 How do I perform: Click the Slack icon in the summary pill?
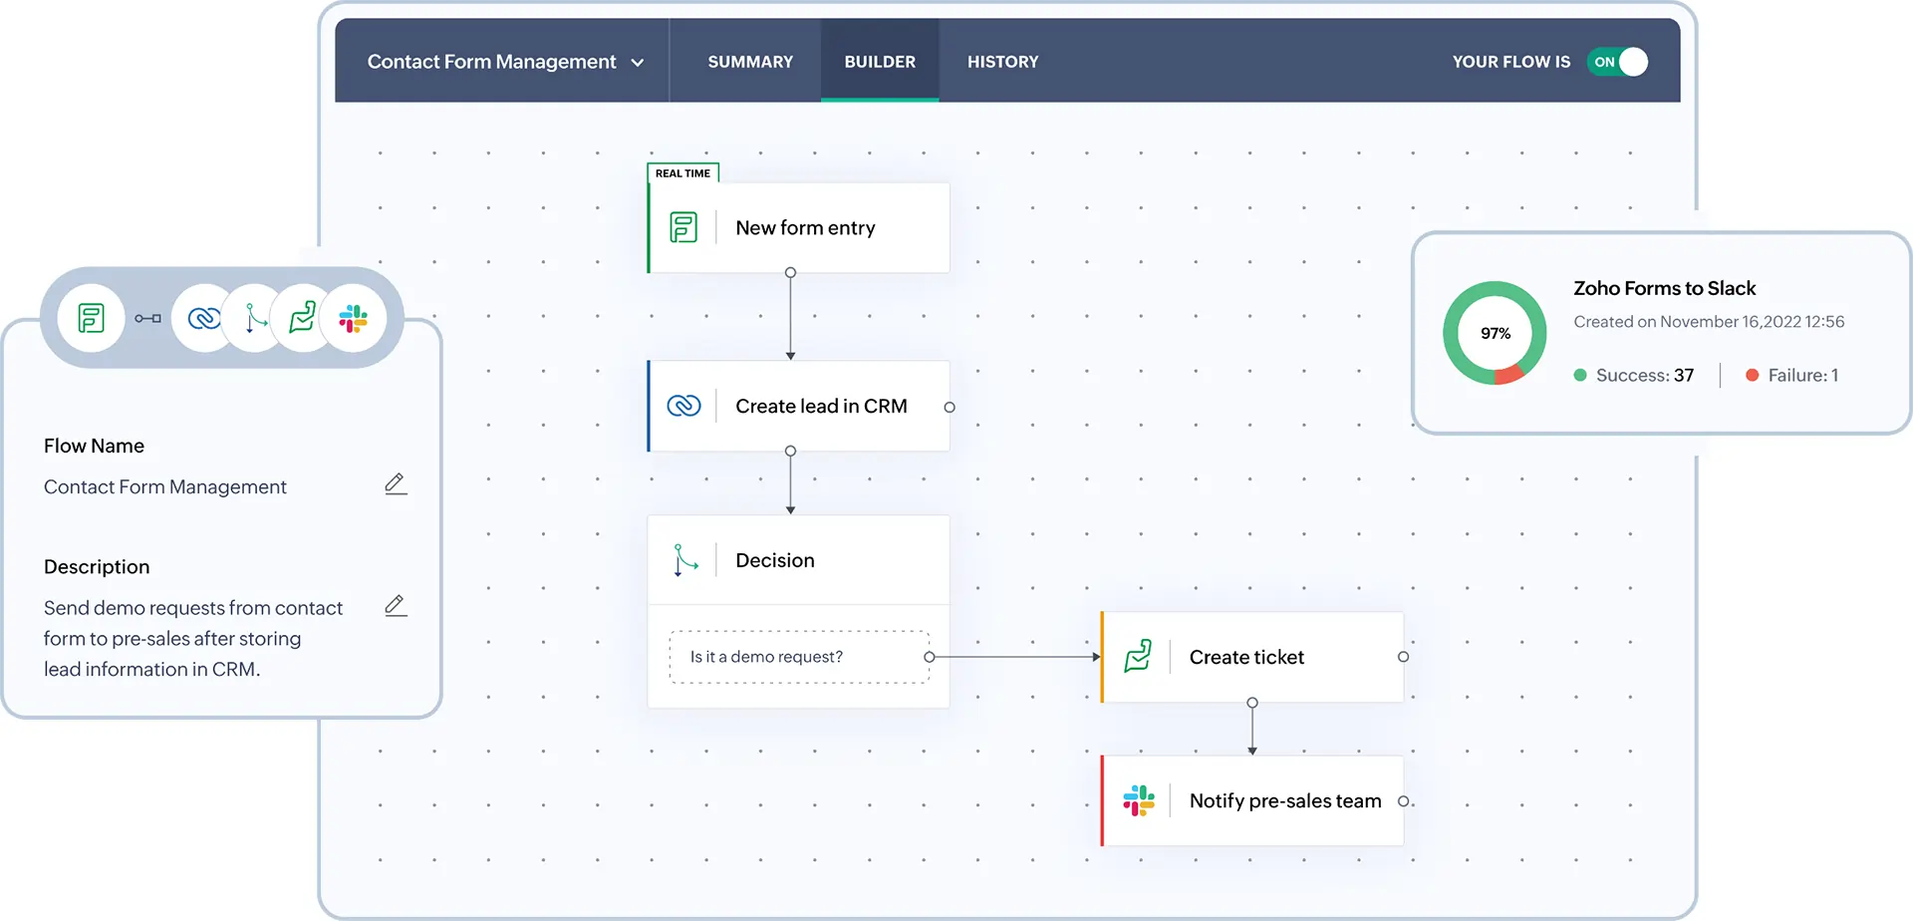point(353,319)
